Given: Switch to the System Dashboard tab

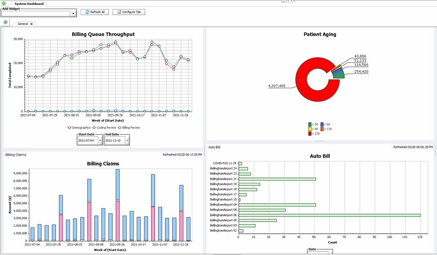Looking at the screenshot, I should [29, 4].
